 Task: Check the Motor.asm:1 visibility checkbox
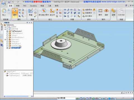pyautogui.click(x=8, y=40)
